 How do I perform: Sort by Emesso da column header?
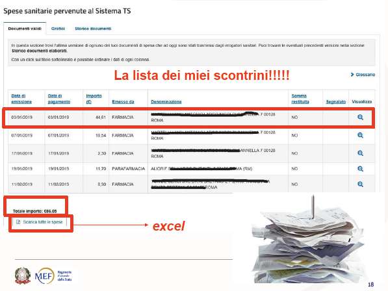pyautogui.click(x=123, y=101)
